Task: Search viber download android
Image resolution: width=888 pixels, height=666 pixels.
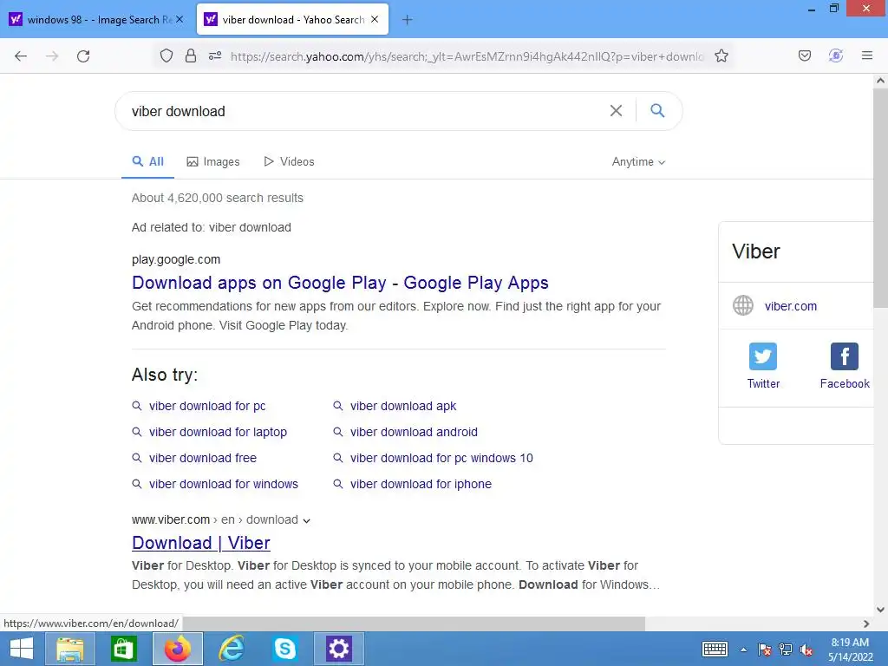Action: click(414, 432)
